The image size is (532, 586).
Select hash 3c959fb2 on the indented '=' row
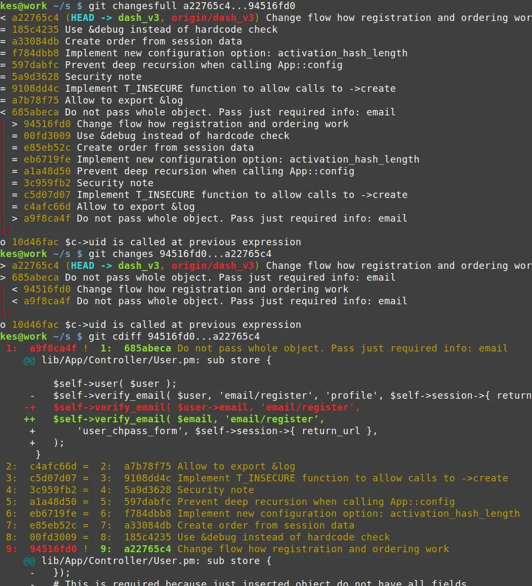coord(47,183)
